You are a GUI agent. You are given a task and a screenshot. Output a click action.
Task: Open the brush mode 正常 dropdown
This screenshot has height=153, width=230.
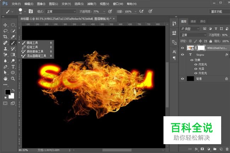click(x=61, y=11)
